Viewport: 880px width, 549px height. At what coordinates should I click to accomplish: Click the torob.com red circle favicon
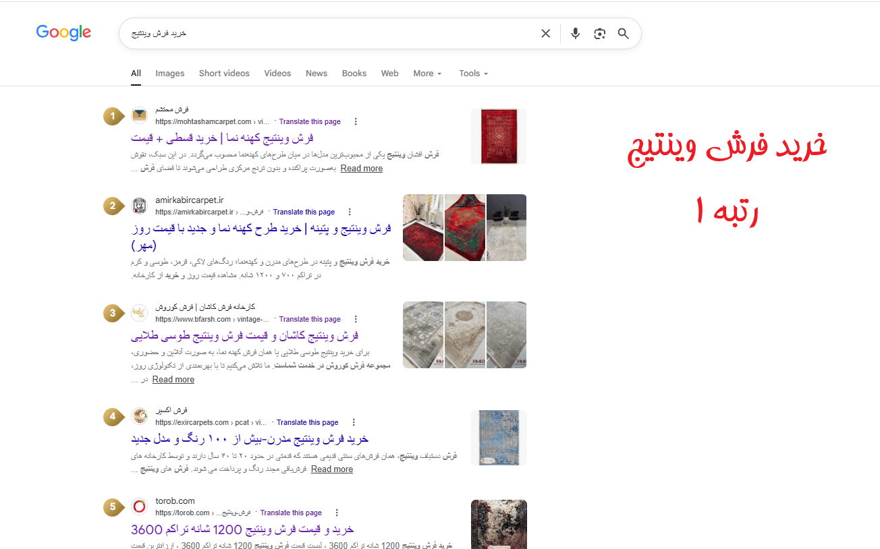click(139, 507)
